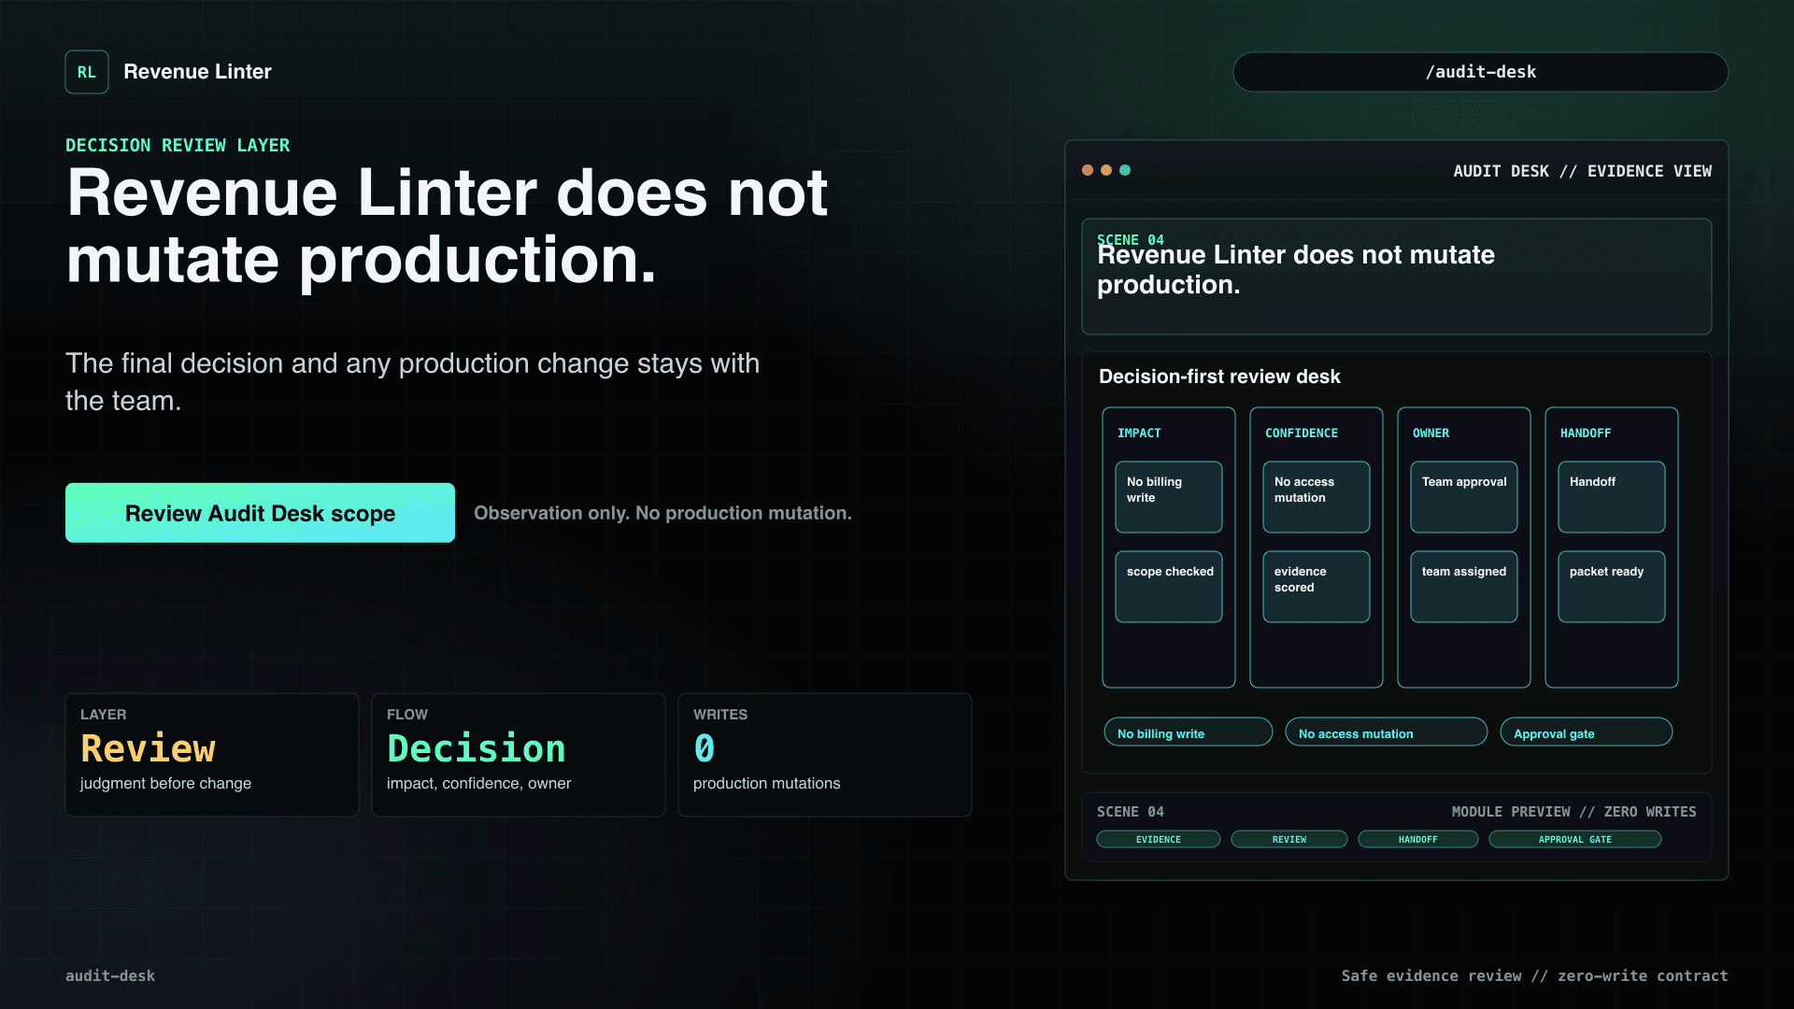1794x1009 pixels.
Task: Click the Approval gate chip
Action: (x=1587, y=732)
